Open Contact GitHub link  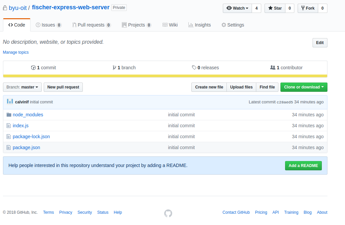pyautogui.click(x=236, y=212)
